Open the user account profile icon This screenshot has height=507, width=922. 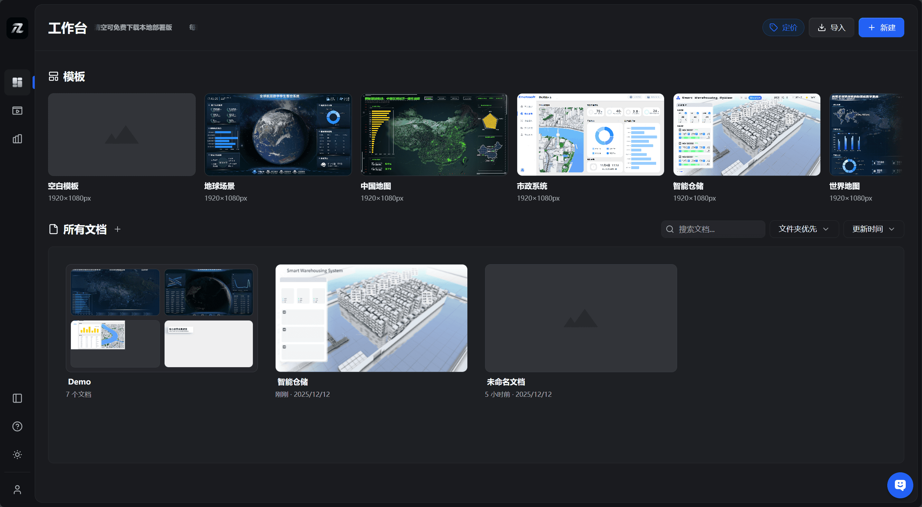pos(17,490)
